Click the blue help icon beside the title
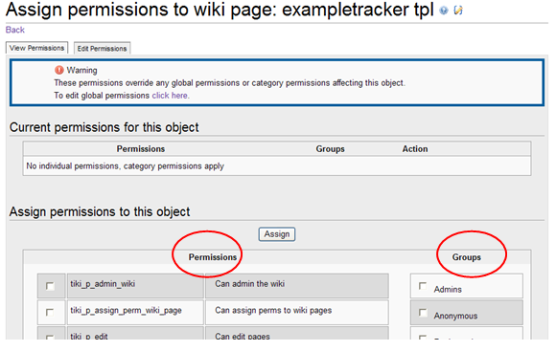556x351 pixels. click(443, 11)
